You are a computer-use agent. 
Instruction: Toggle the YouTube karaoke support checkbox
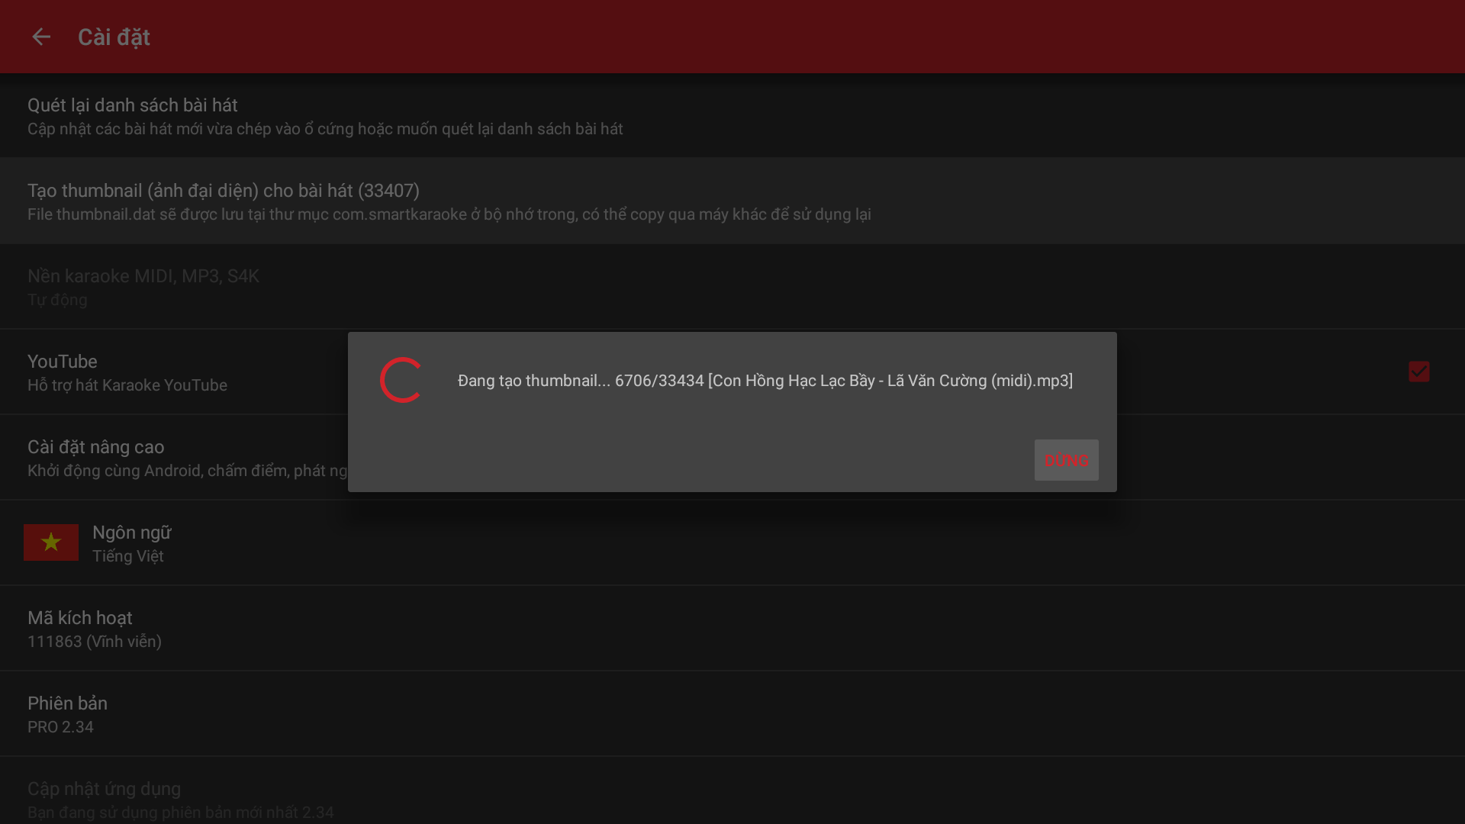1419,372
